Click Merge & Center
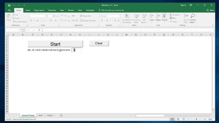 coord(88,20)
